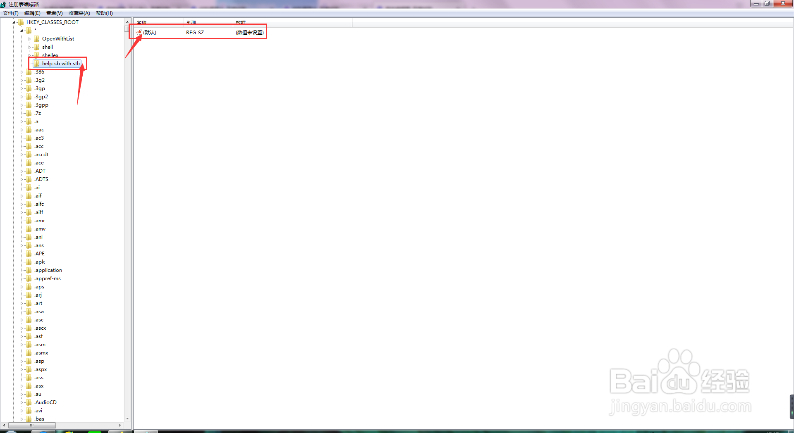
Task: Open the 帮助(H) menu
Action: [104, 13]
